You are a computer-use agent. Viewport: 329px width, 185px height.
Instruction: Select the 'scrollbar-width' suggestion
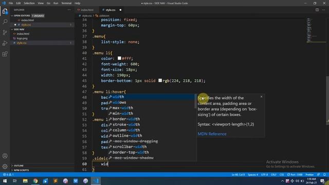coord(152,147)
